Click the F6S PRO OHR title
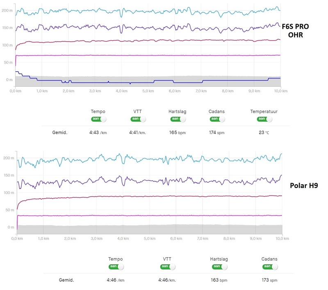 (295, 30)
